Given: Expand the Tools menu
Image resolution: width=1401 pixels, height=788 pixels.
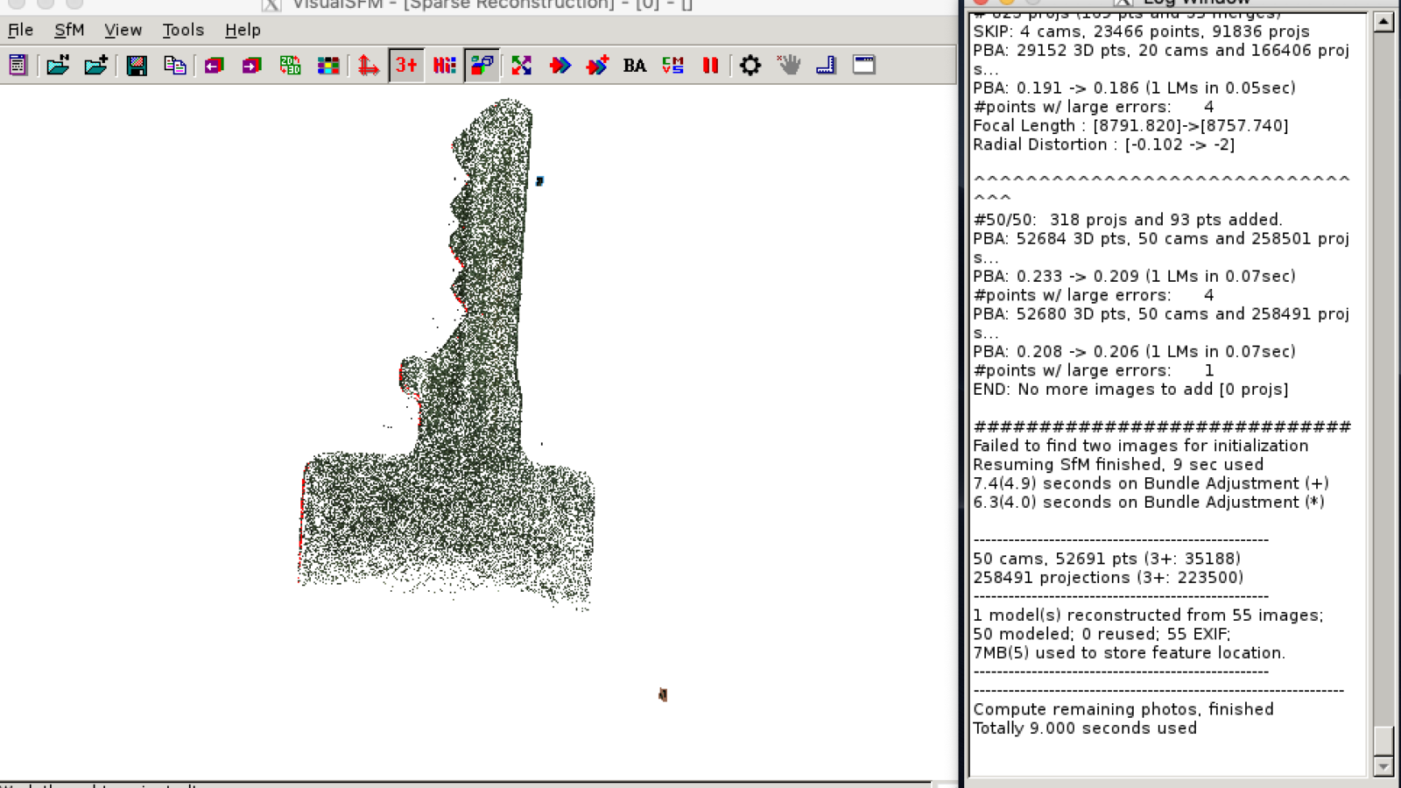Looking at the screenshot, I should pyautogui.click(x=183, y=30).
